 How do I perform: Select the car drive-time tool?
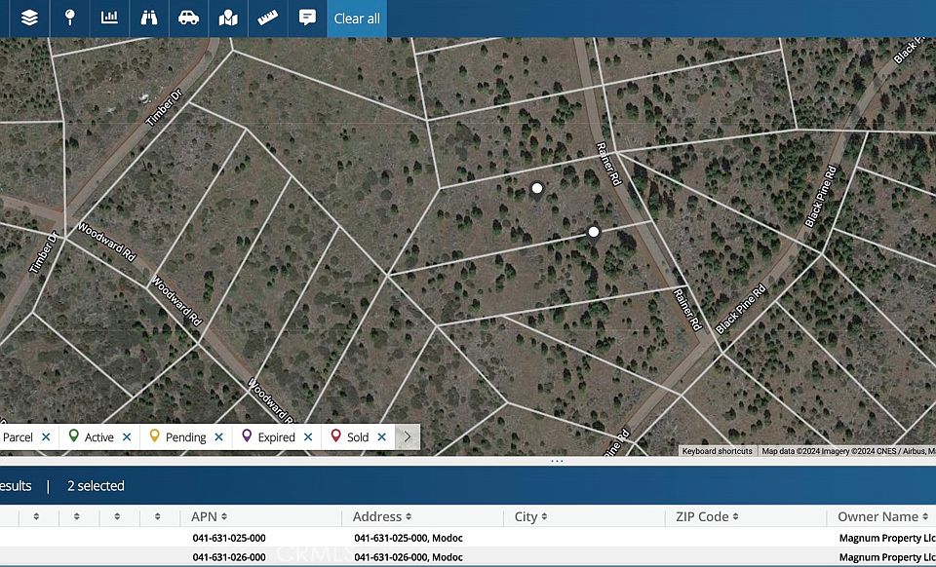pyautogui.click(x=188, y=18)
